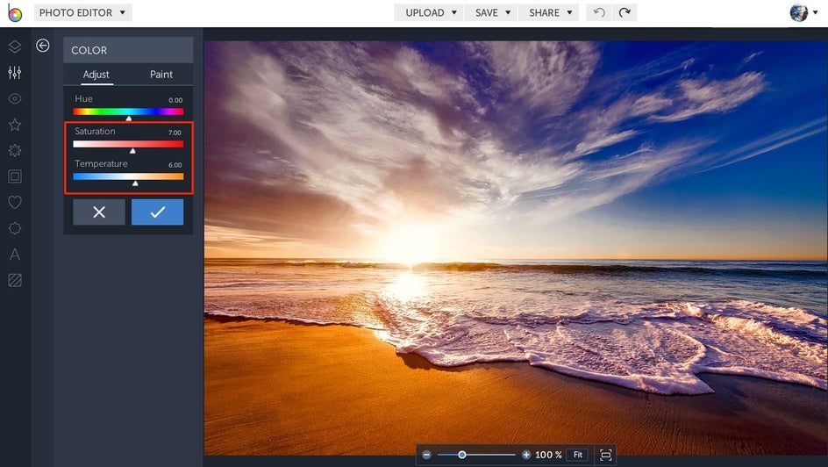This screenshot has height=467, width=828.
Task: Switch to the Paint tab
Action: click(161, 75)
